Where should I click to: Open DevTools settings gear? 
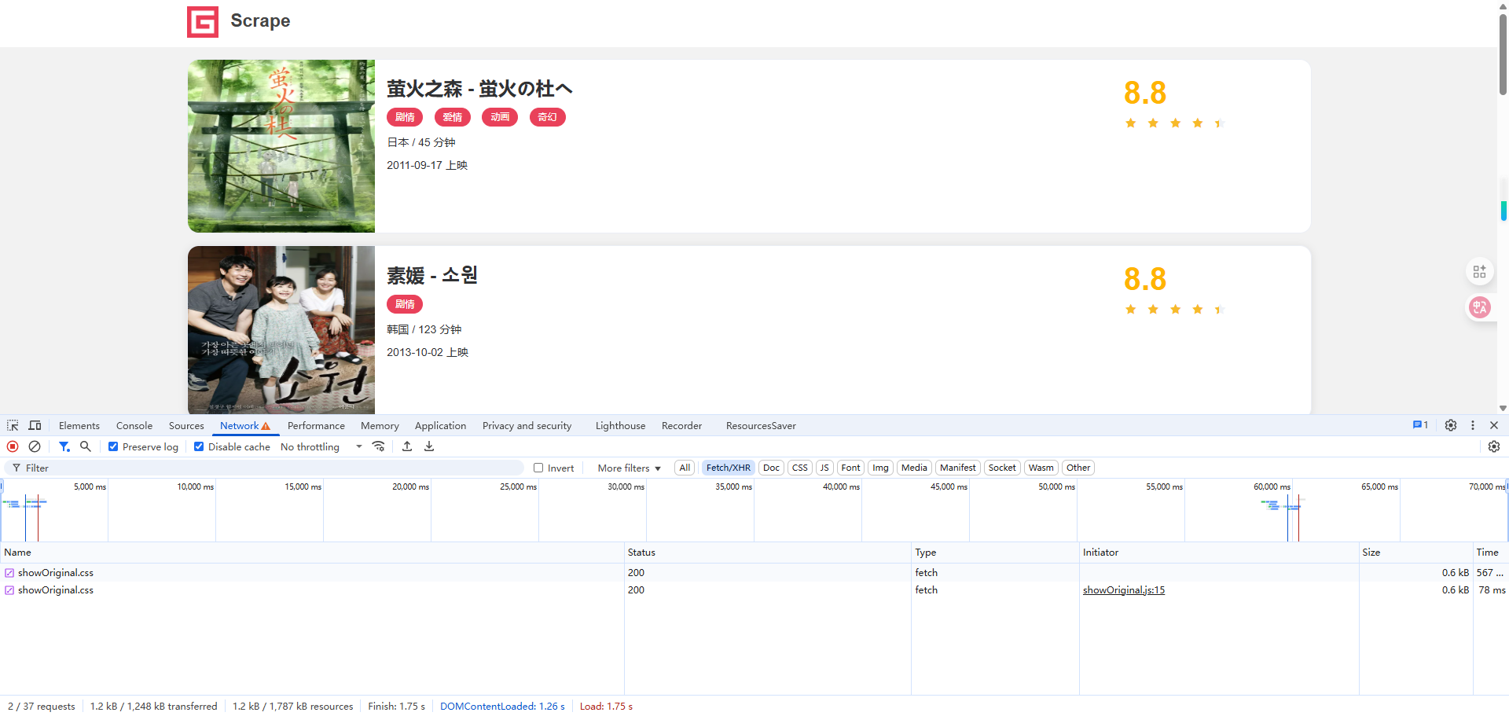pos(1451,425)
